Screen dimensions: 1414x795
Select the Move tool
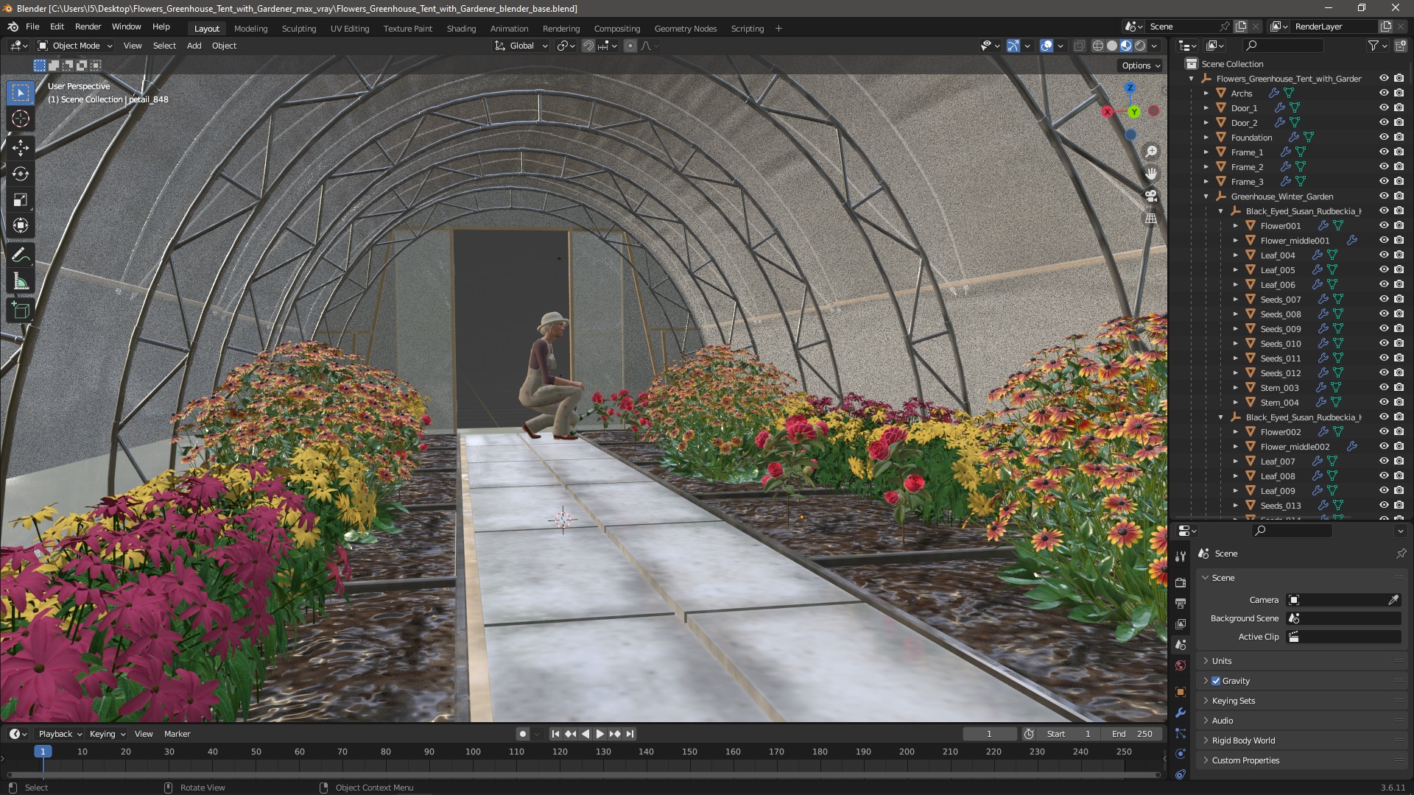(21, 148)
